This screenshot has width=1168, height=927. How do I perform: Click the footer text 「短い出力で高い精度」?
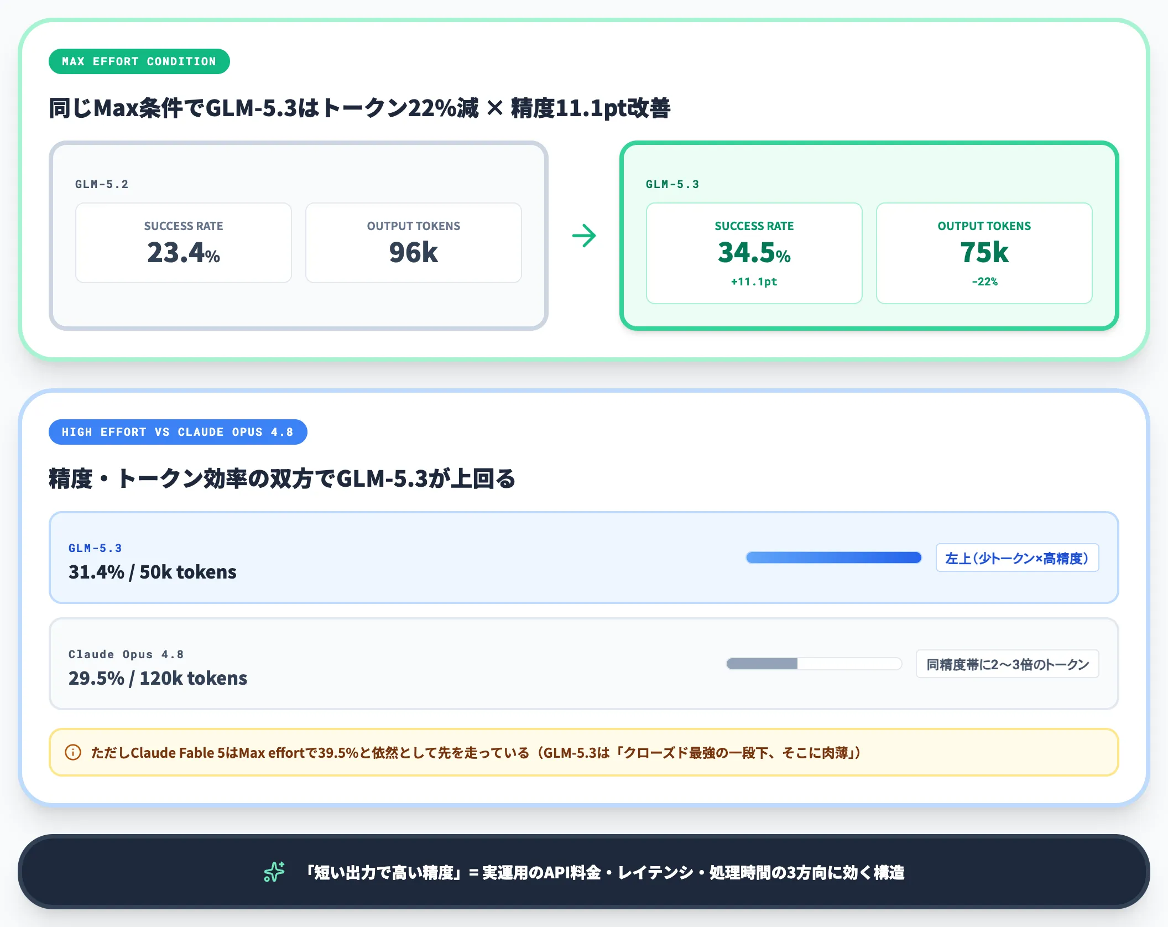tap(384, 872)
